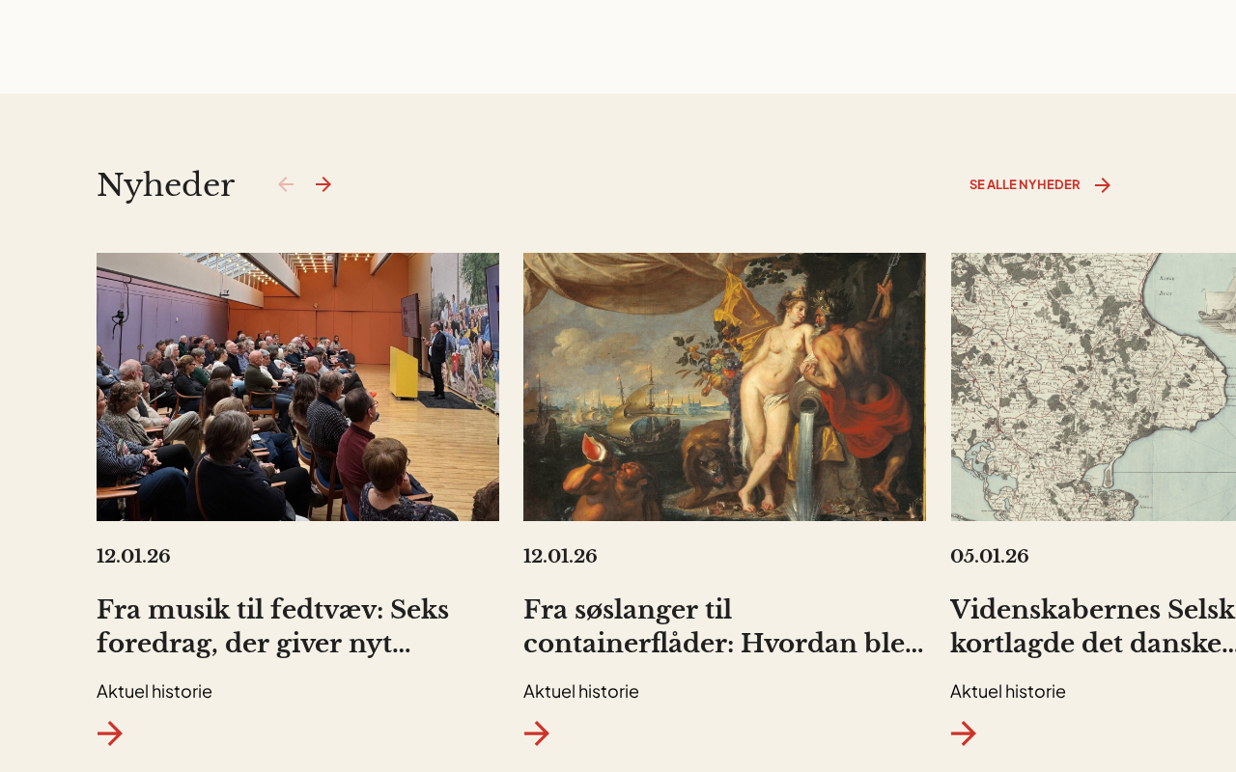This screenshot has height=772, width=1236.
Task: Open headline Fra musik til fedtvæv
Action: click(x=272, y=626)
